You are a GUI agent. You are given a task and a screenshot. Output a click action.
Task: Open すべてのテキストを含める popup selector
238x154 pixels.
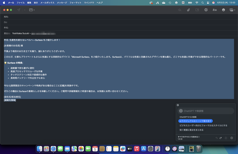(x=189, y=137)
